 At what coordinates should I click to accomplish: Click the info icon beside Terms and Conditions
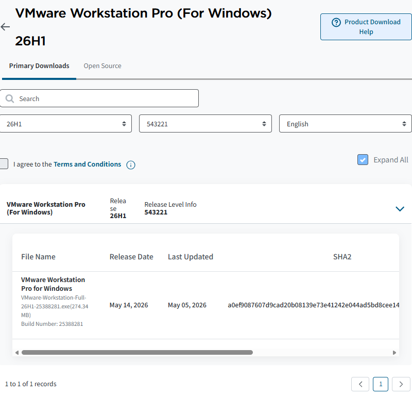(131, 165)
